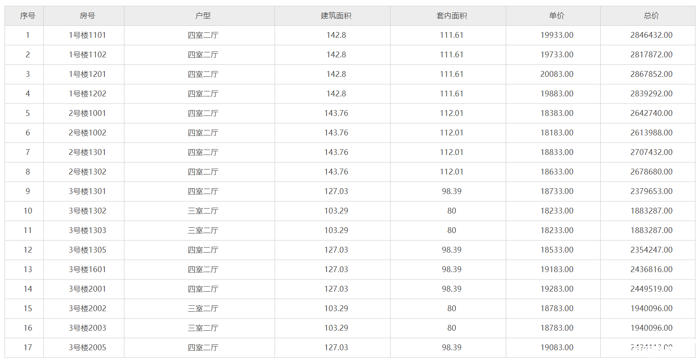Select room cell 1号楼1101
This screenshot has height=361, width=698.
[87, 35]
